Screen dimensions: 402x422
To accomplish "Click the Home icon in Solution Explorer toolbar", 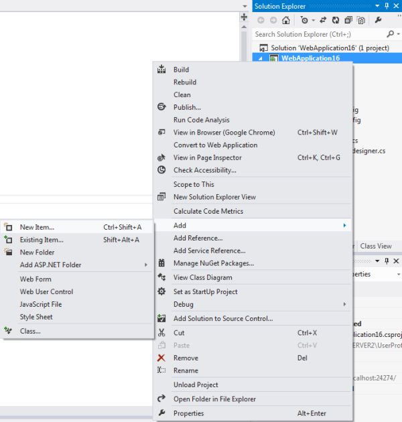I will (286, 20).
